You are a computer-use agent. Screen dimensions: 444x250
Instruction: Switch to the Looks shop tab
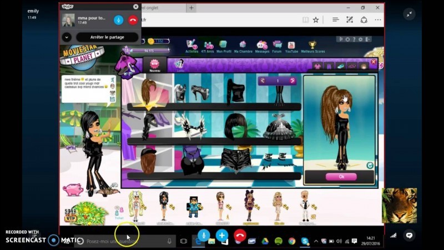point(179,66)
